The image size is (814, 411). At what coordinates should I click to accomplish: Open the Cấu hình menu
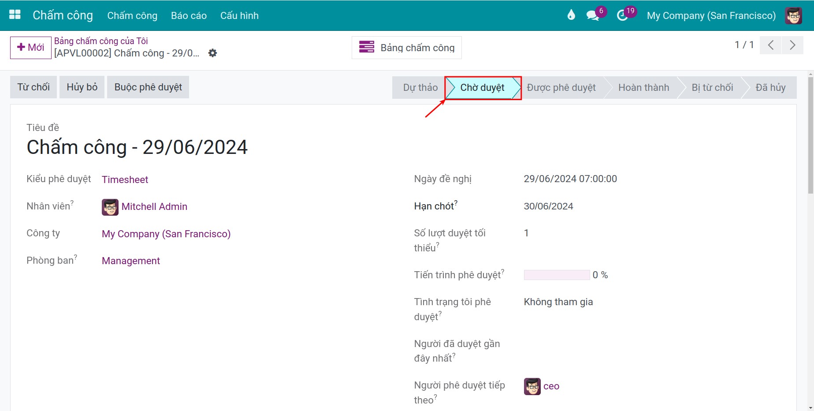point(239,15)
